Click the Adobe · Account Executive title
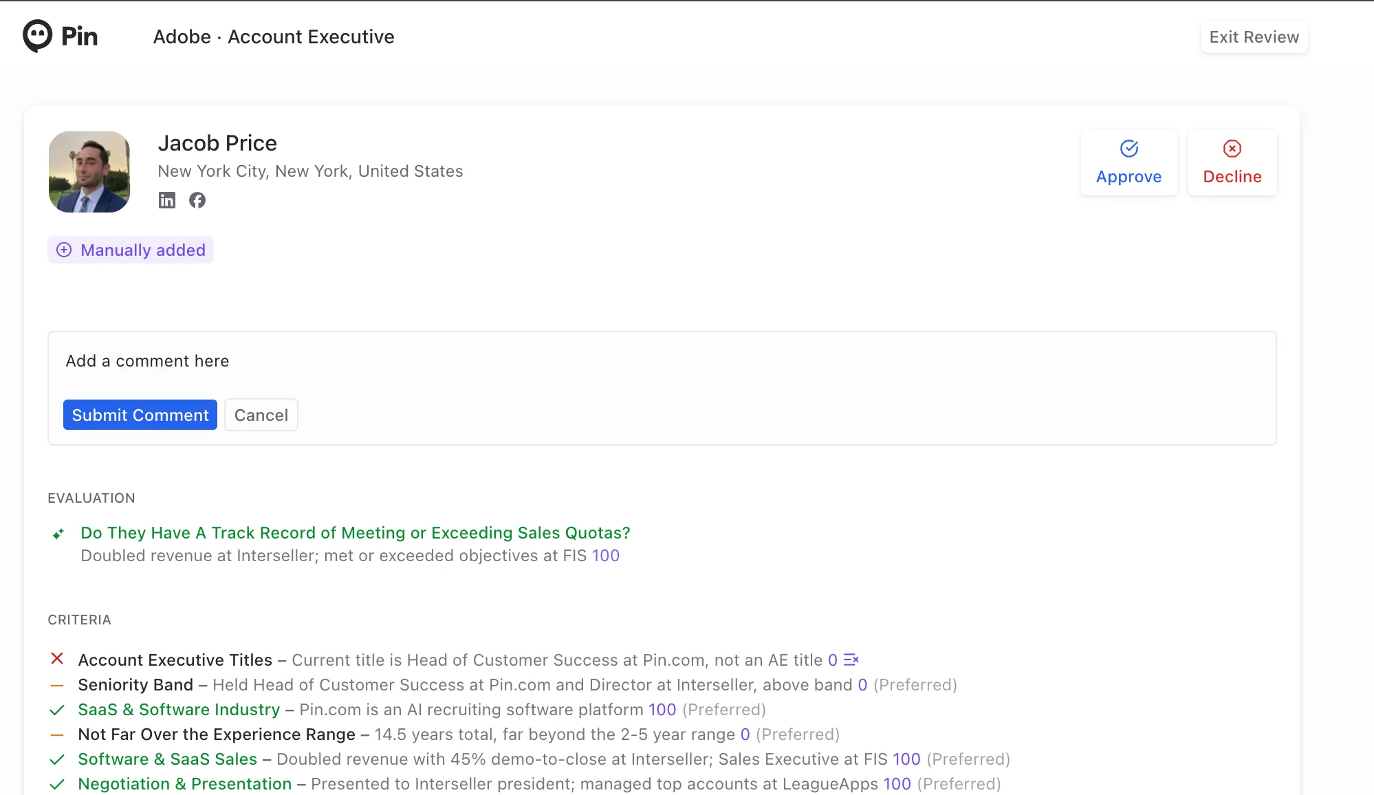The width and height of the screenshot is (1374, 795). pyautogui.click(x=274, y=36)
